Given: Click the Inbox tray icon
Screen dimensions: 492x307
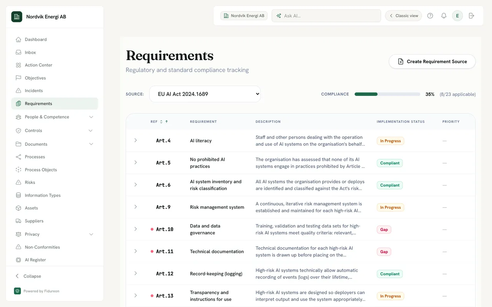Looking at the screenshot, I should point(18,53).
